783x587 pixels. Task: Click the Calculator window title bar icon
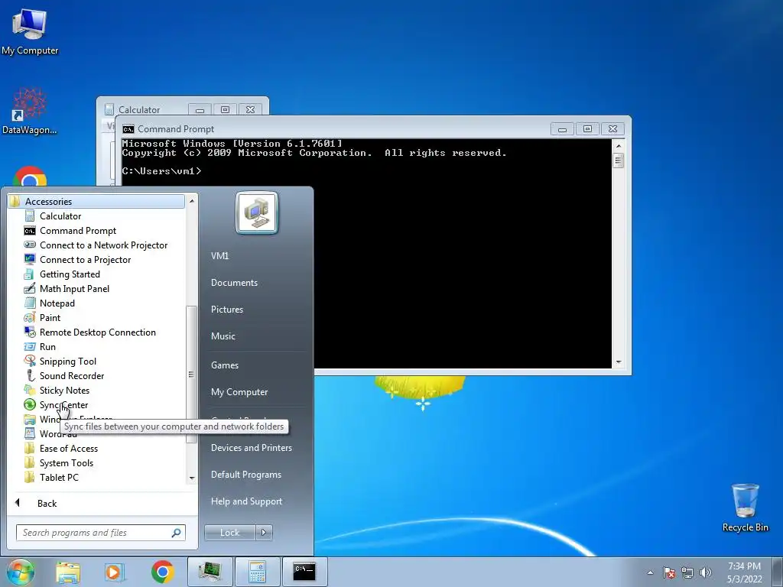point(109,109)
